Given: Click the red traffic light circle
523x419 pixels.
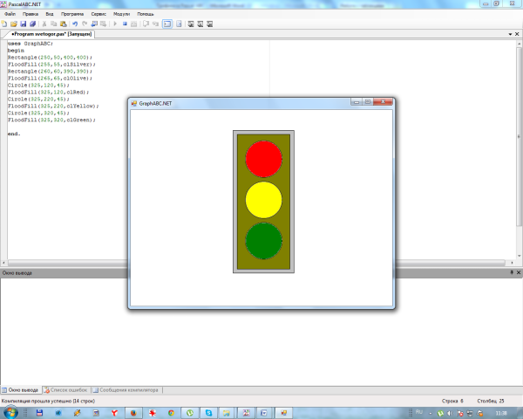Looking at the screenshot, I should (x=263, y=158).
